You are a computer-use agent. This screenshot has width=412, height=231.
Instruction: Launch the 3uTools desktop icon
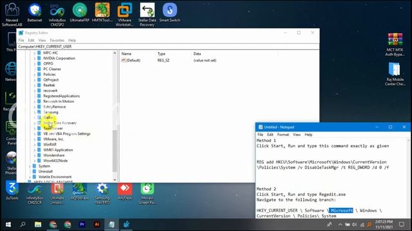tap(12, 191)
